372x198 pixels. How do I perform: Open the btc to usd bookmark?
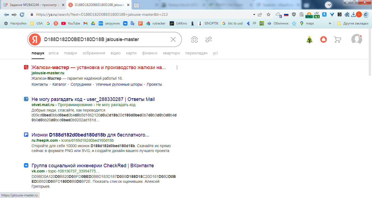click(x=232, y=23)
